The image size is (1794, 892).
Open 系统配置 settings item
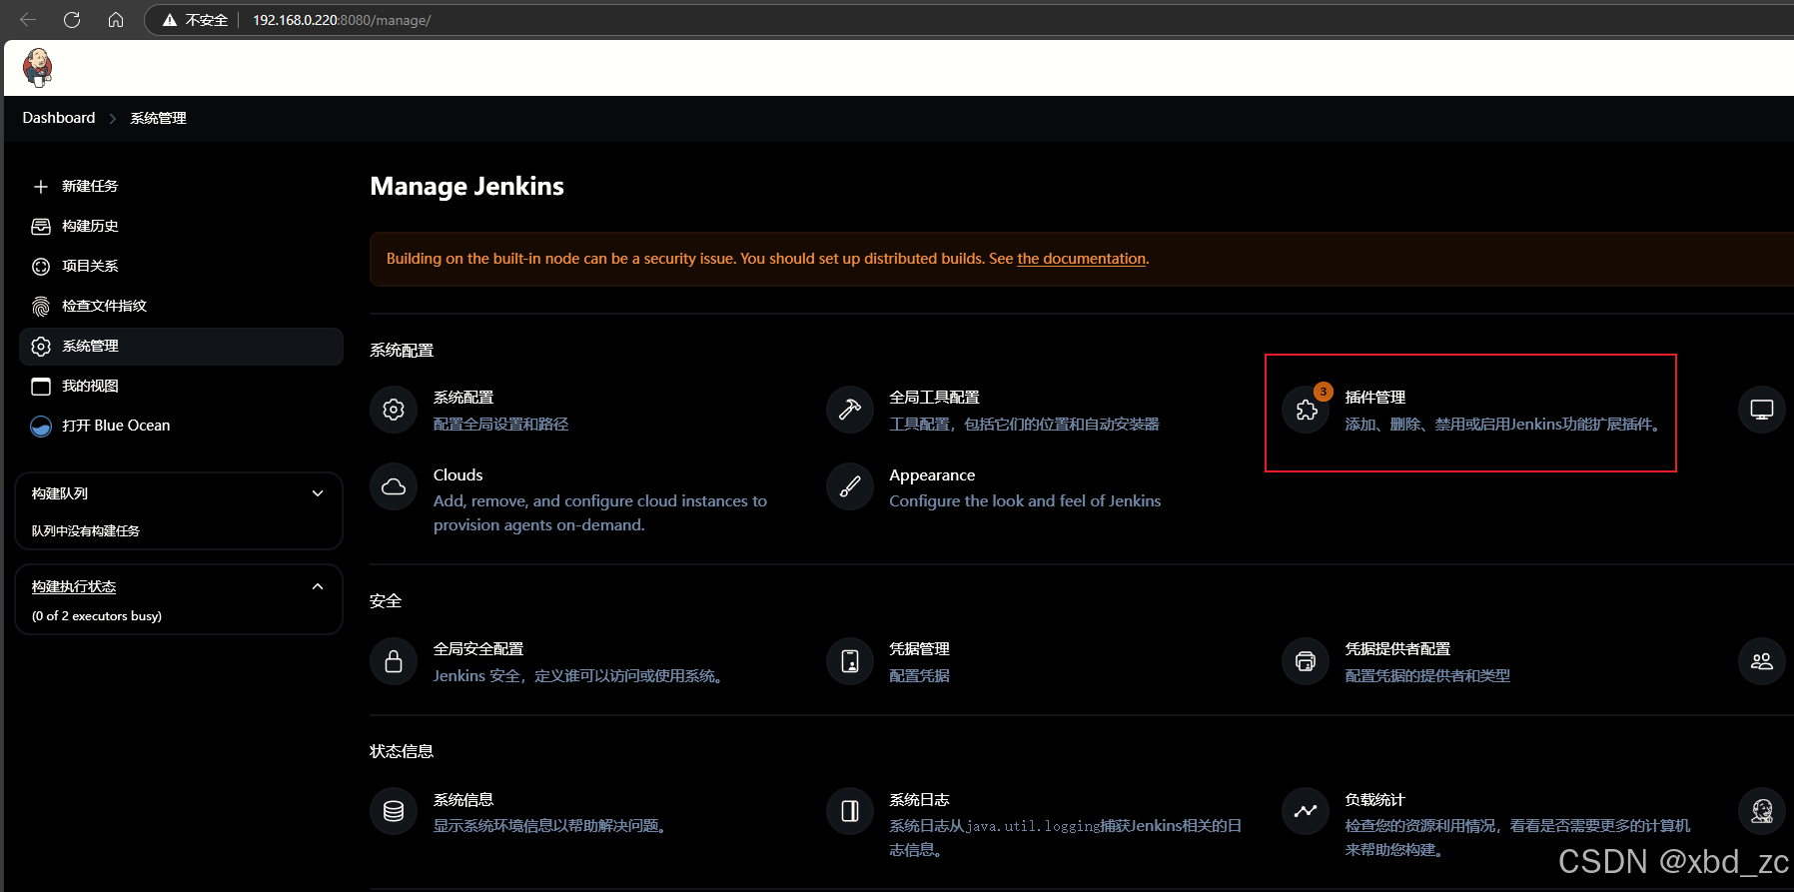(463, 398)
